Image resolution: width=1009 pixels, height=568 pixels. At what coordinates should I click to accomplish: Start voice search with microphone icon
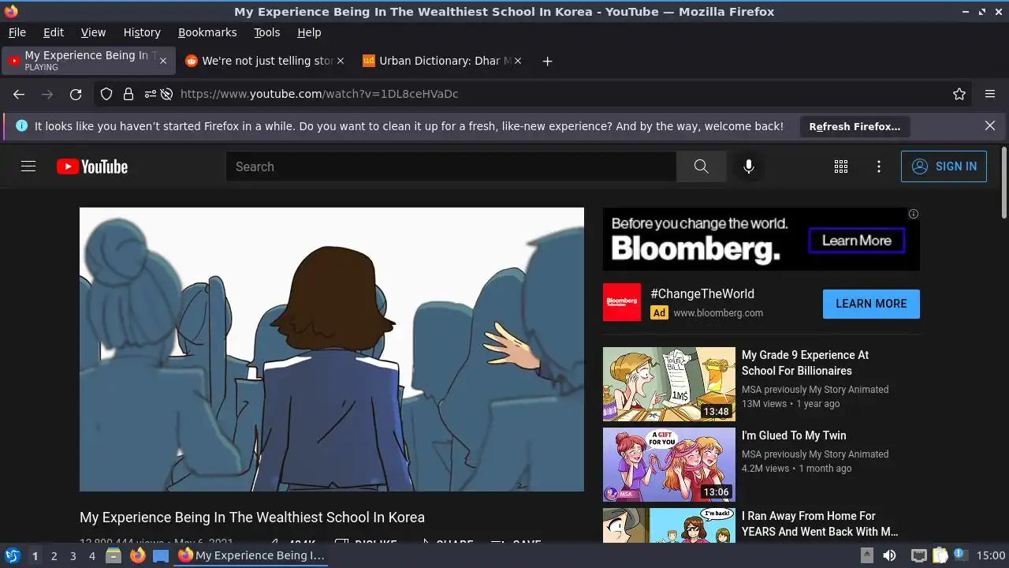click(x=749, y=166)
